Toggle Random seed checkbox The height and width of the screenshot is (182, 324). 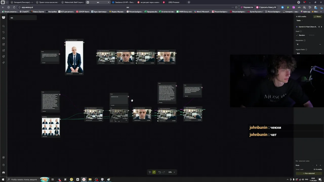pos(297,35)
